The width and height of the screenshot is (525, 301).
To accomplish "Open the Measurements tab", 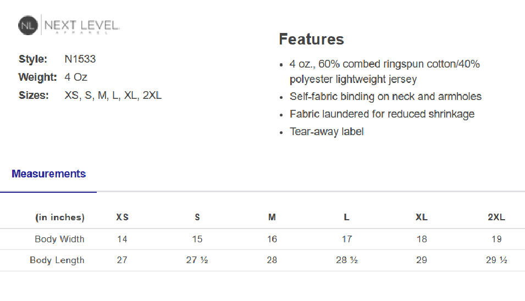I will (49, 174).
